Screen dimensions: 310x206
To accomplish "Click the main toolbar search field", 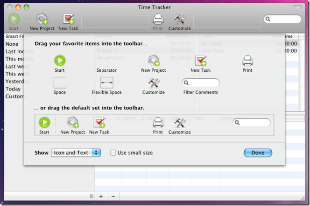I will pyautogui.click(x=282, y=19).
